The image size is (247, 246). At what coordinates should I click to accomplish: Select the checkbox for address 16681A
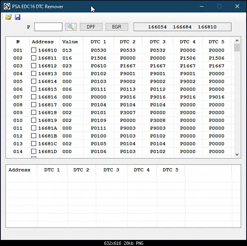(x=34, y=128)
